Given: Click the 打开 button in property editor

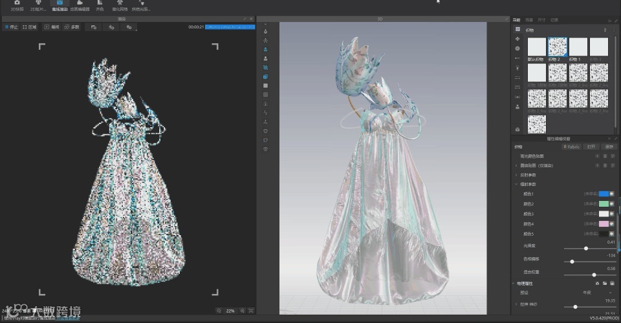Looking at the screenshot, I should (x=590, y=147).
